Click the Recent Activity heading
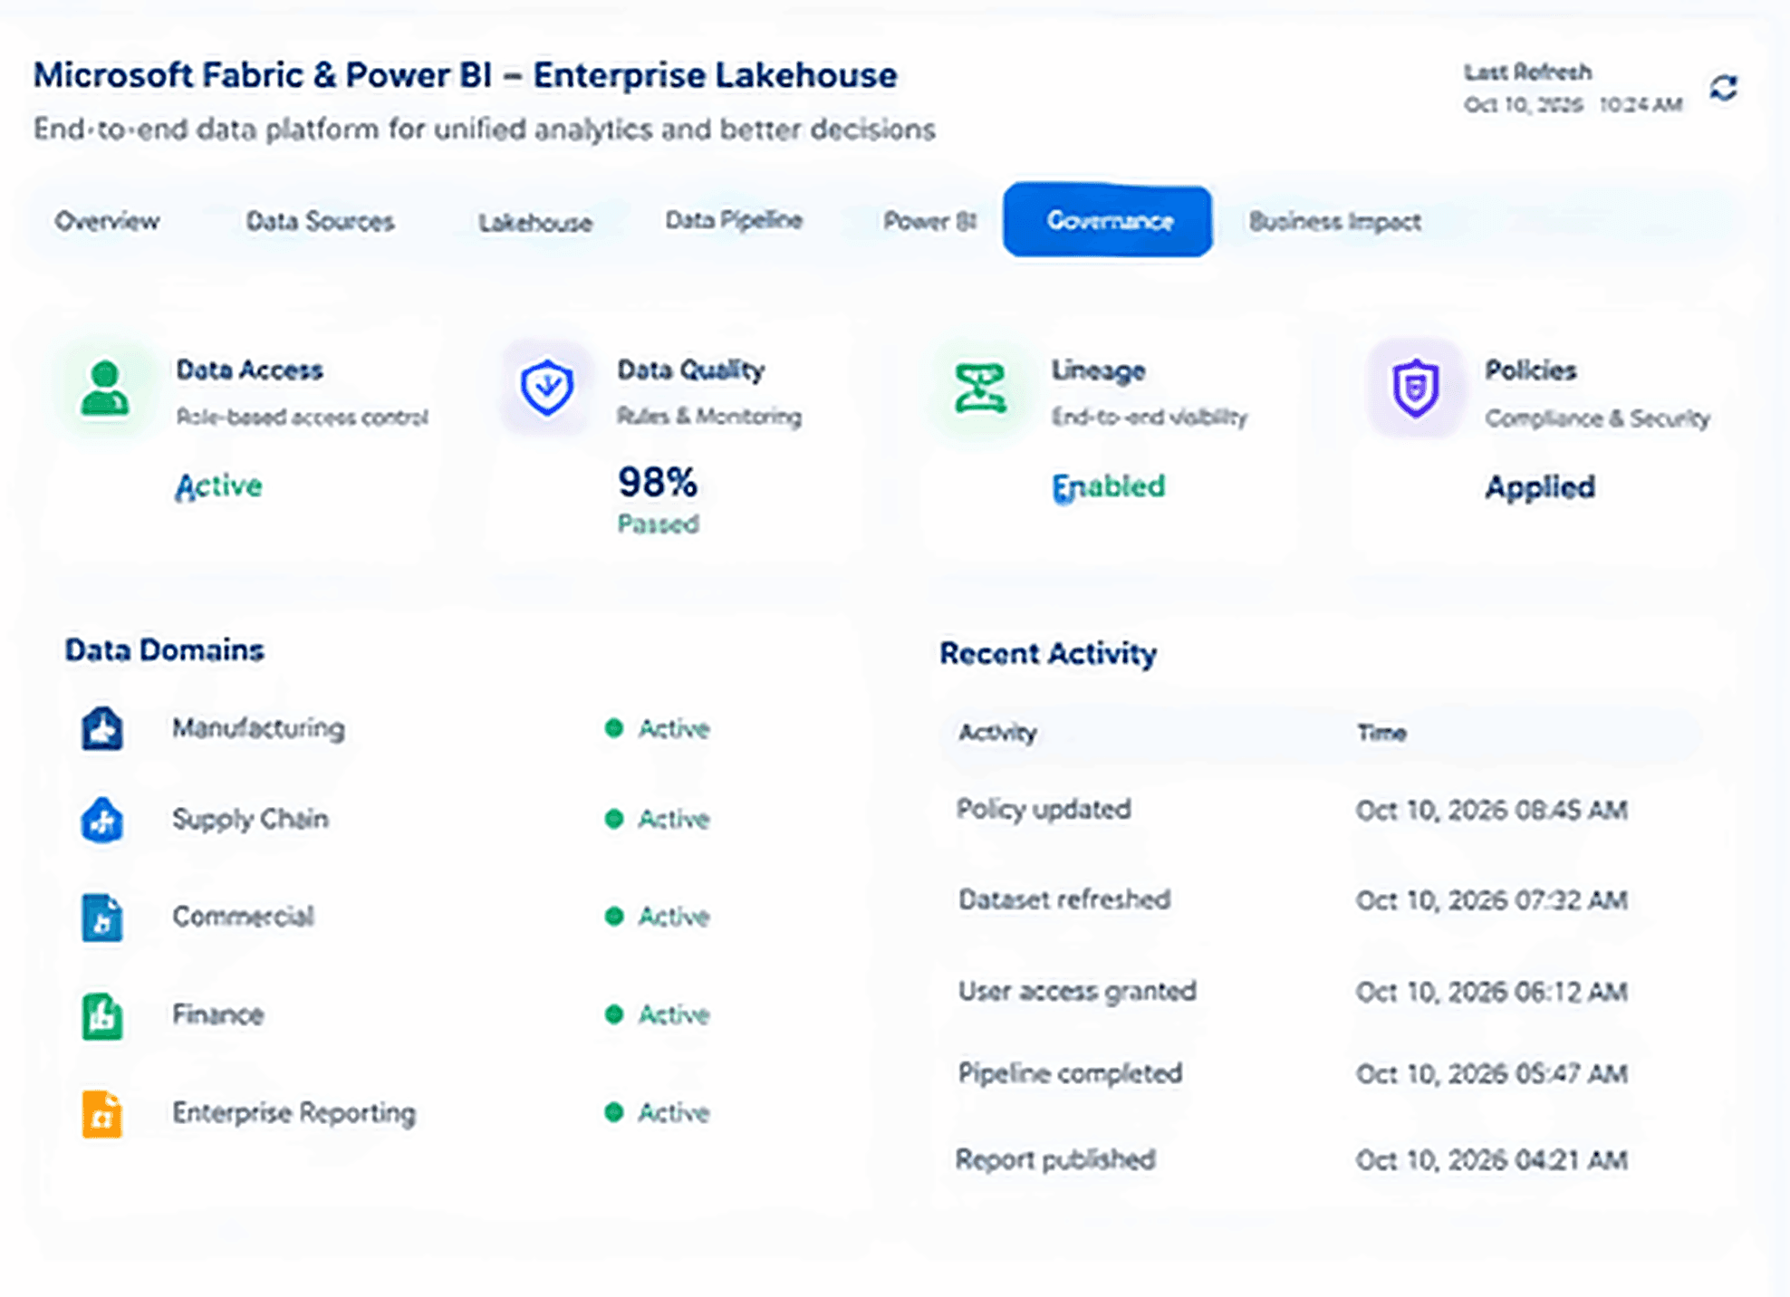Viewport: 1790px width, 1297px height. pos(1048,654)
